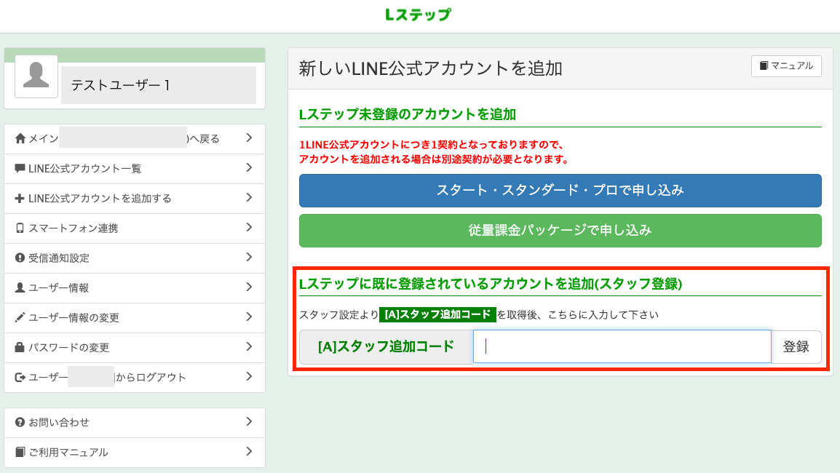The image size is (840, 473).
Task: Expand chevron on LINE公式アカウント一覧 row
Action: point(249,168)
